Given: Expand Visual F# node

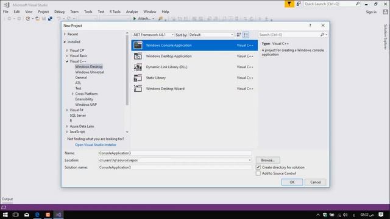Looking at the screenshot, I should point(67,110).
